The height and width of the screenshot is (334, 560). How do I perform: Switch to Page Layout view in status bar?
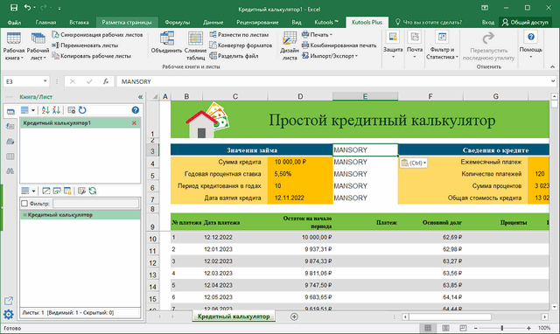click(x=445, y=328)
